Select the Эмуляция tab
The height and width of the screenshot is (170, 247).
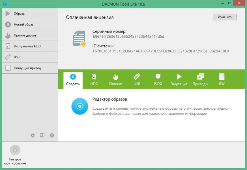(x=179, y=80)
